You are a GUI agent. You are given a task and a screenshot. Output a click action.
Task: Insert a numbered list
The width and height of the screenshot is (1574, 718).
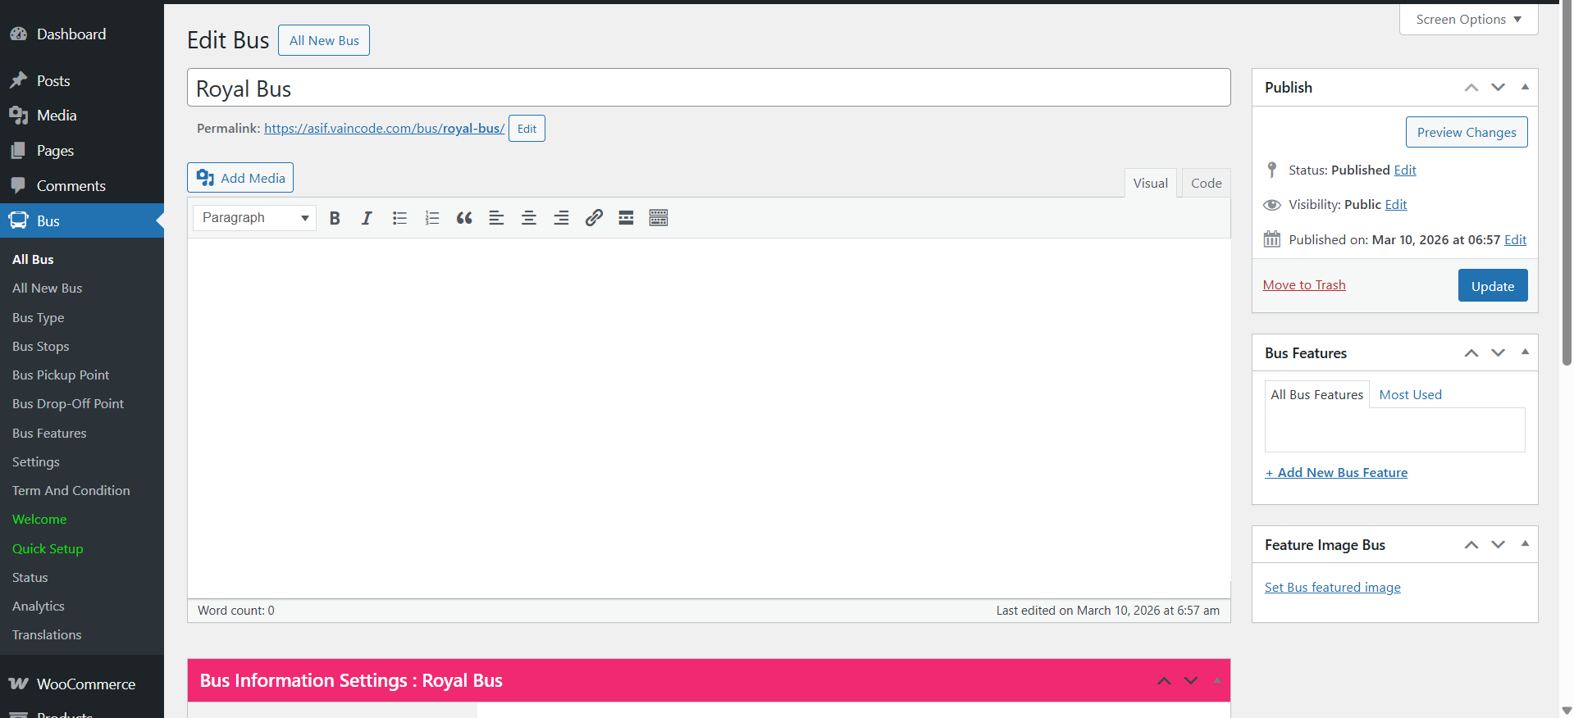pos(432,218)
